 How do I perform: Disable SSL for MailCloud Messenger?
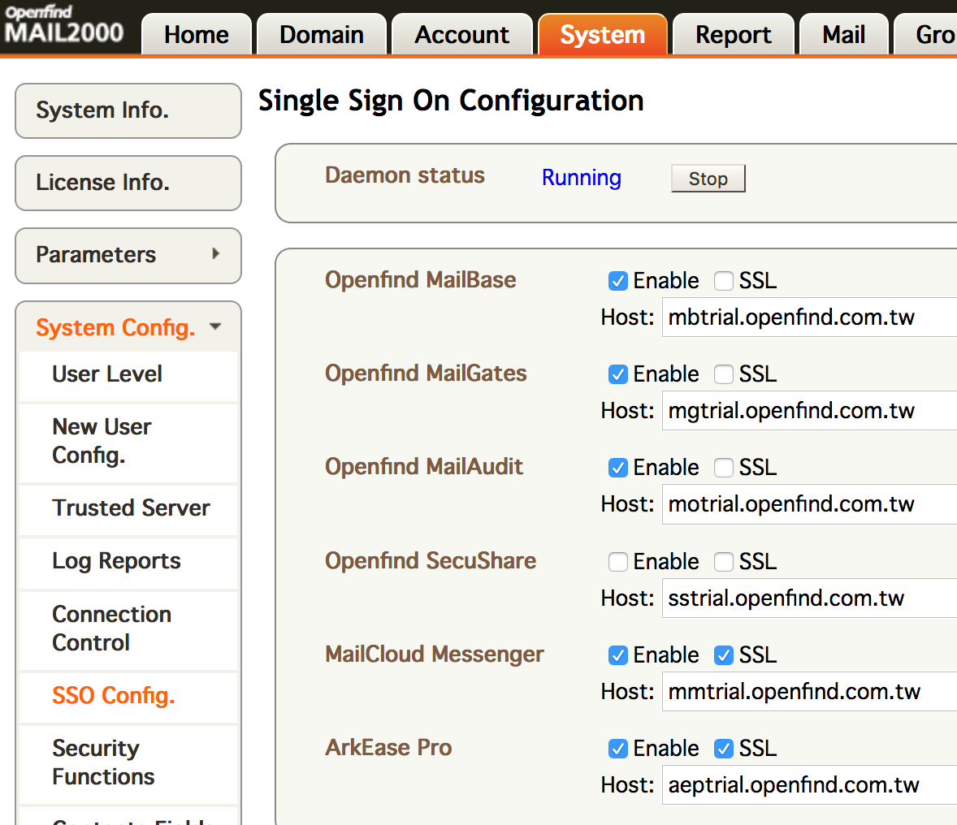tap(723, 654)
